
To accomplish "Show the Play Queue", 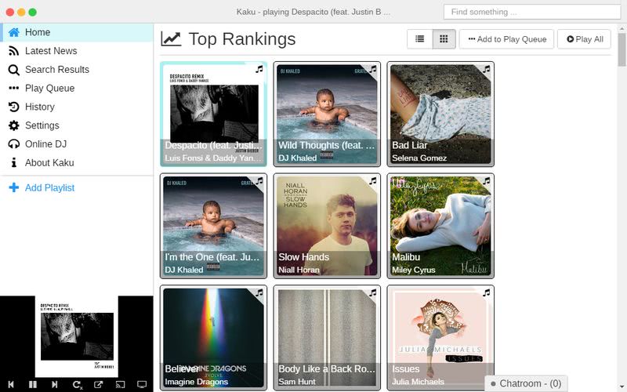I will click(x=77, y=88).
